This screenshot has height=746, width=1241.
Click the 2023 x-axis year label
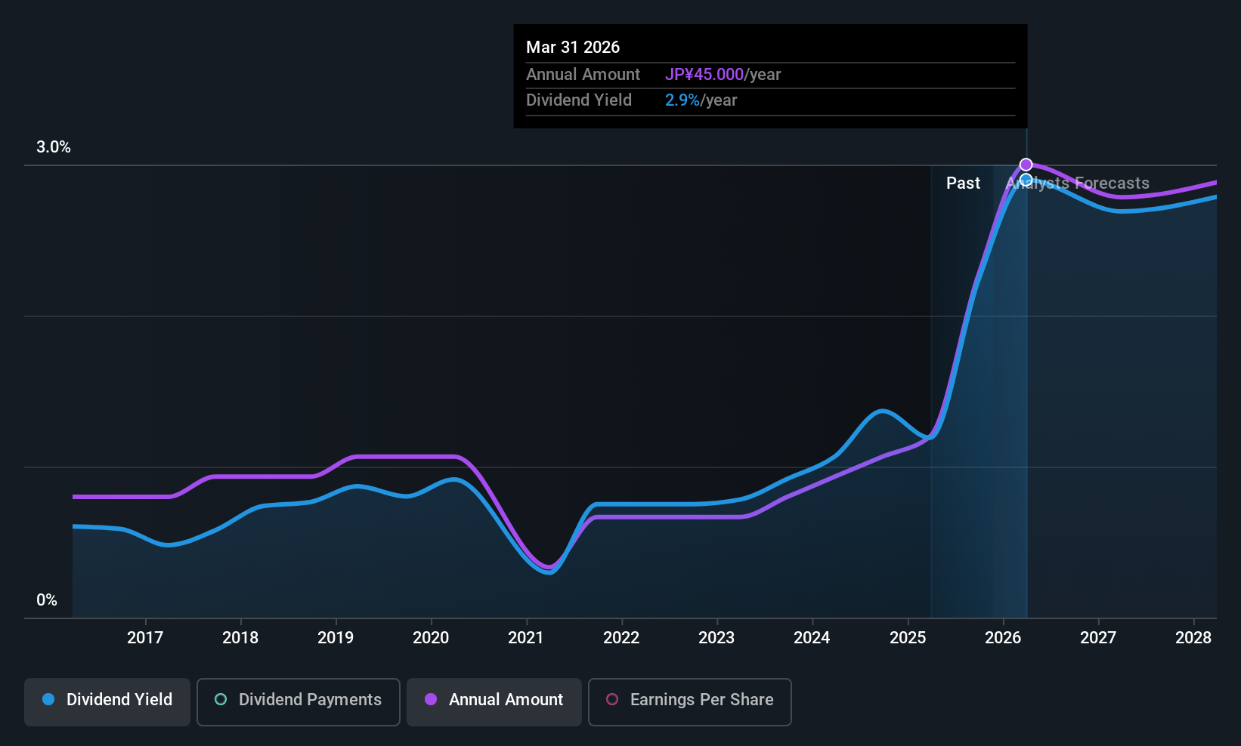[716, 638]
